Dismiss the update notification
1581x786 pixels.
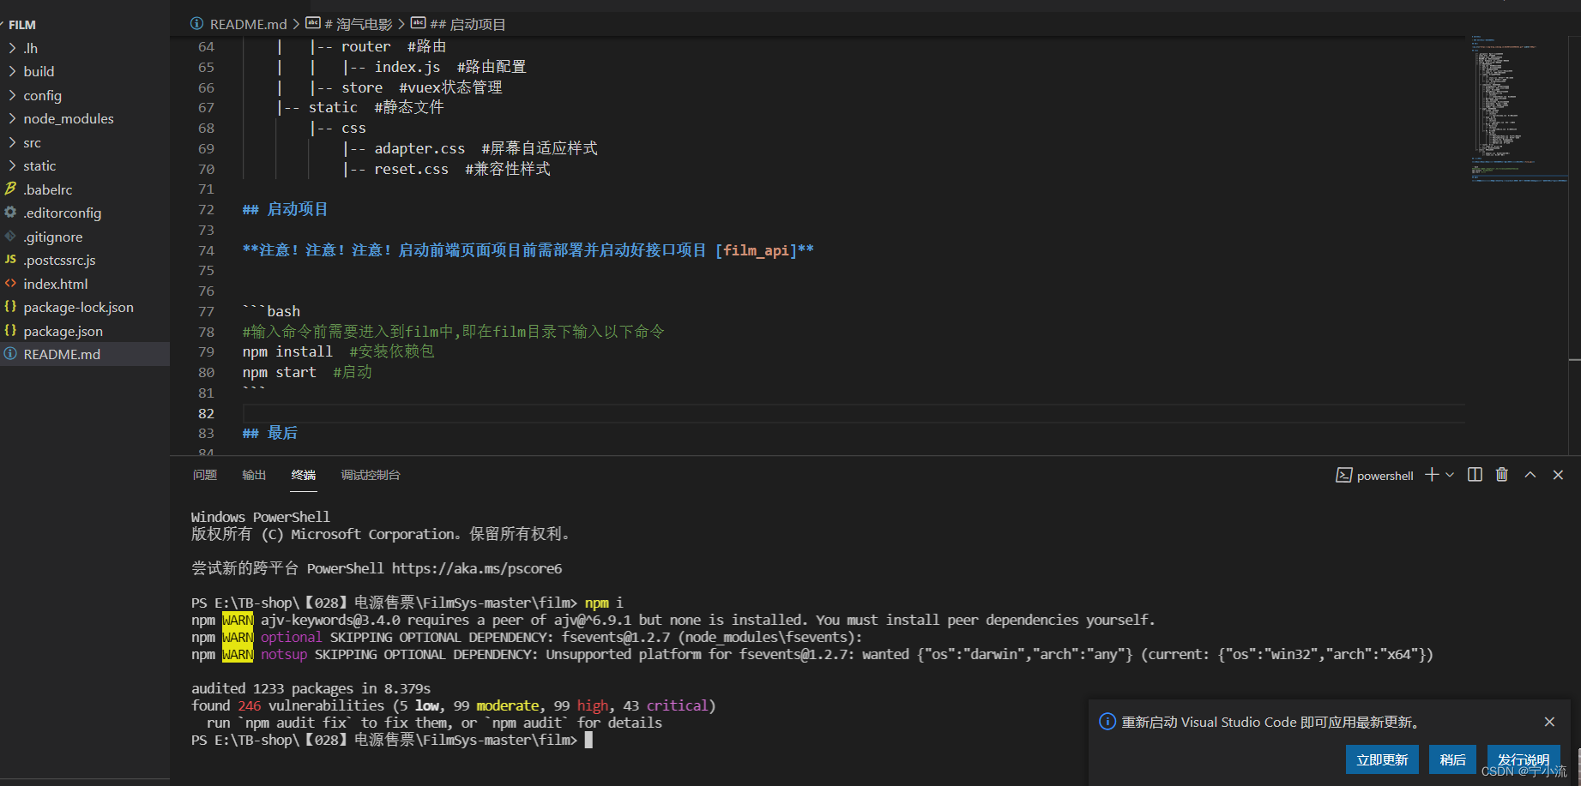click(1549, 722)
